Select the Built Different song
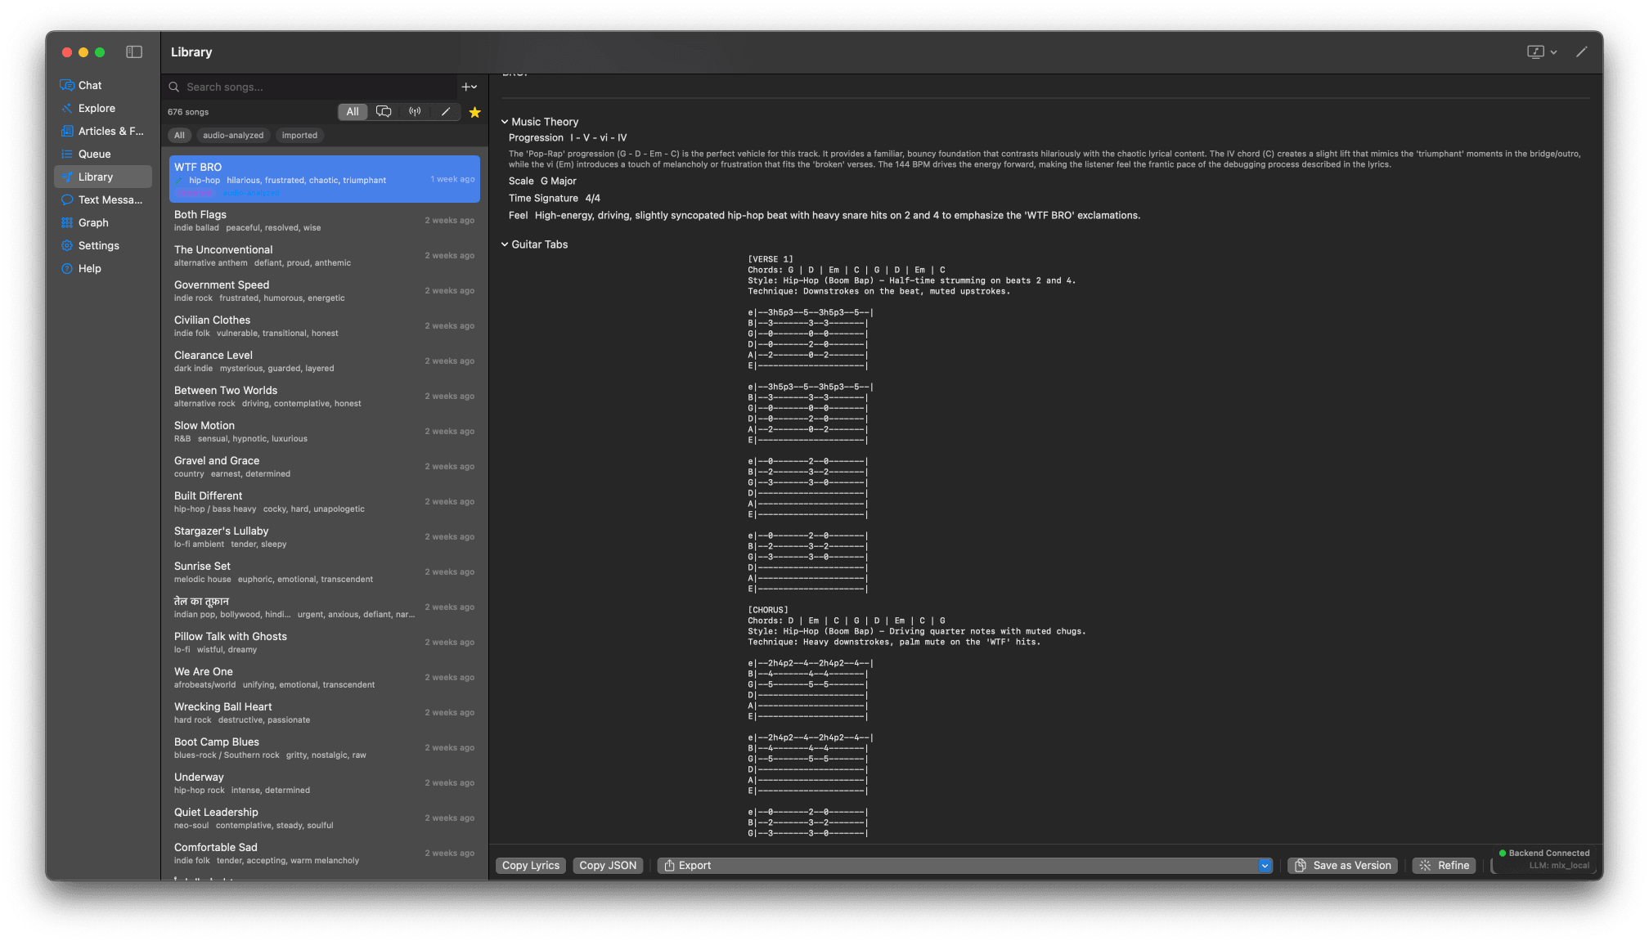This screenshot has height=941, width=1649. pos(324,502)
